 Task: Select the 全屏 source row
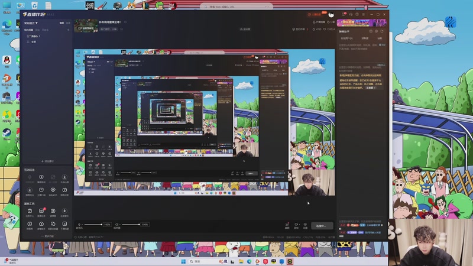[47, 41]
